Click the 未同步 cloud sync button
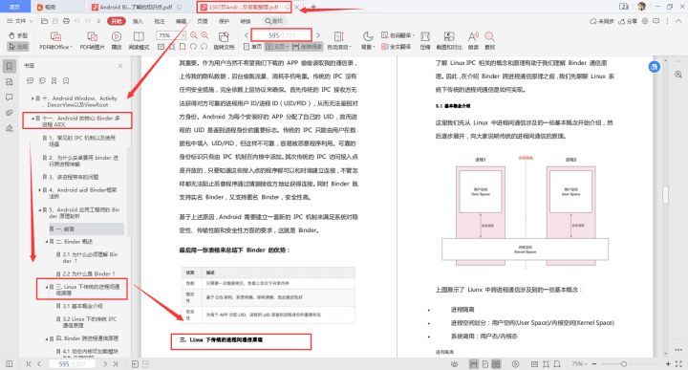 602,21
